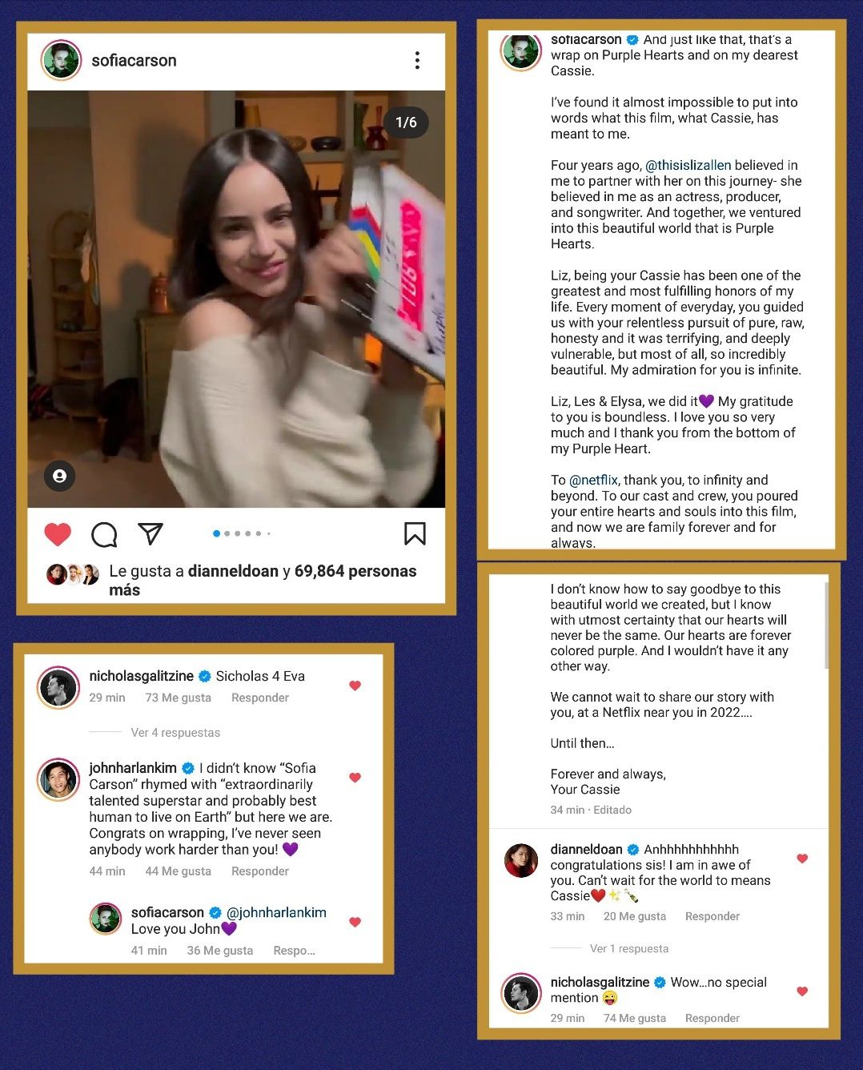Viewport: 863px width, 1070px height.
Task: Show tagged people via the person icon on the photo
Action: click(59, 476)
